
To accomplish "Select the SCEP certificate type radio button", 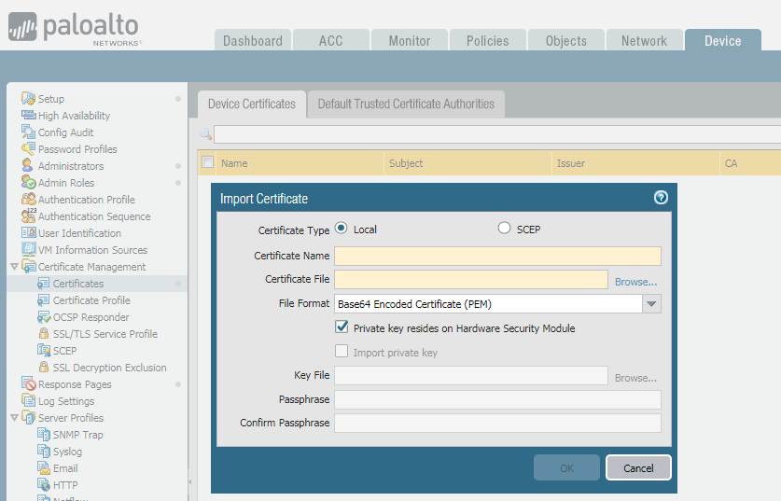I will point(505,229).
